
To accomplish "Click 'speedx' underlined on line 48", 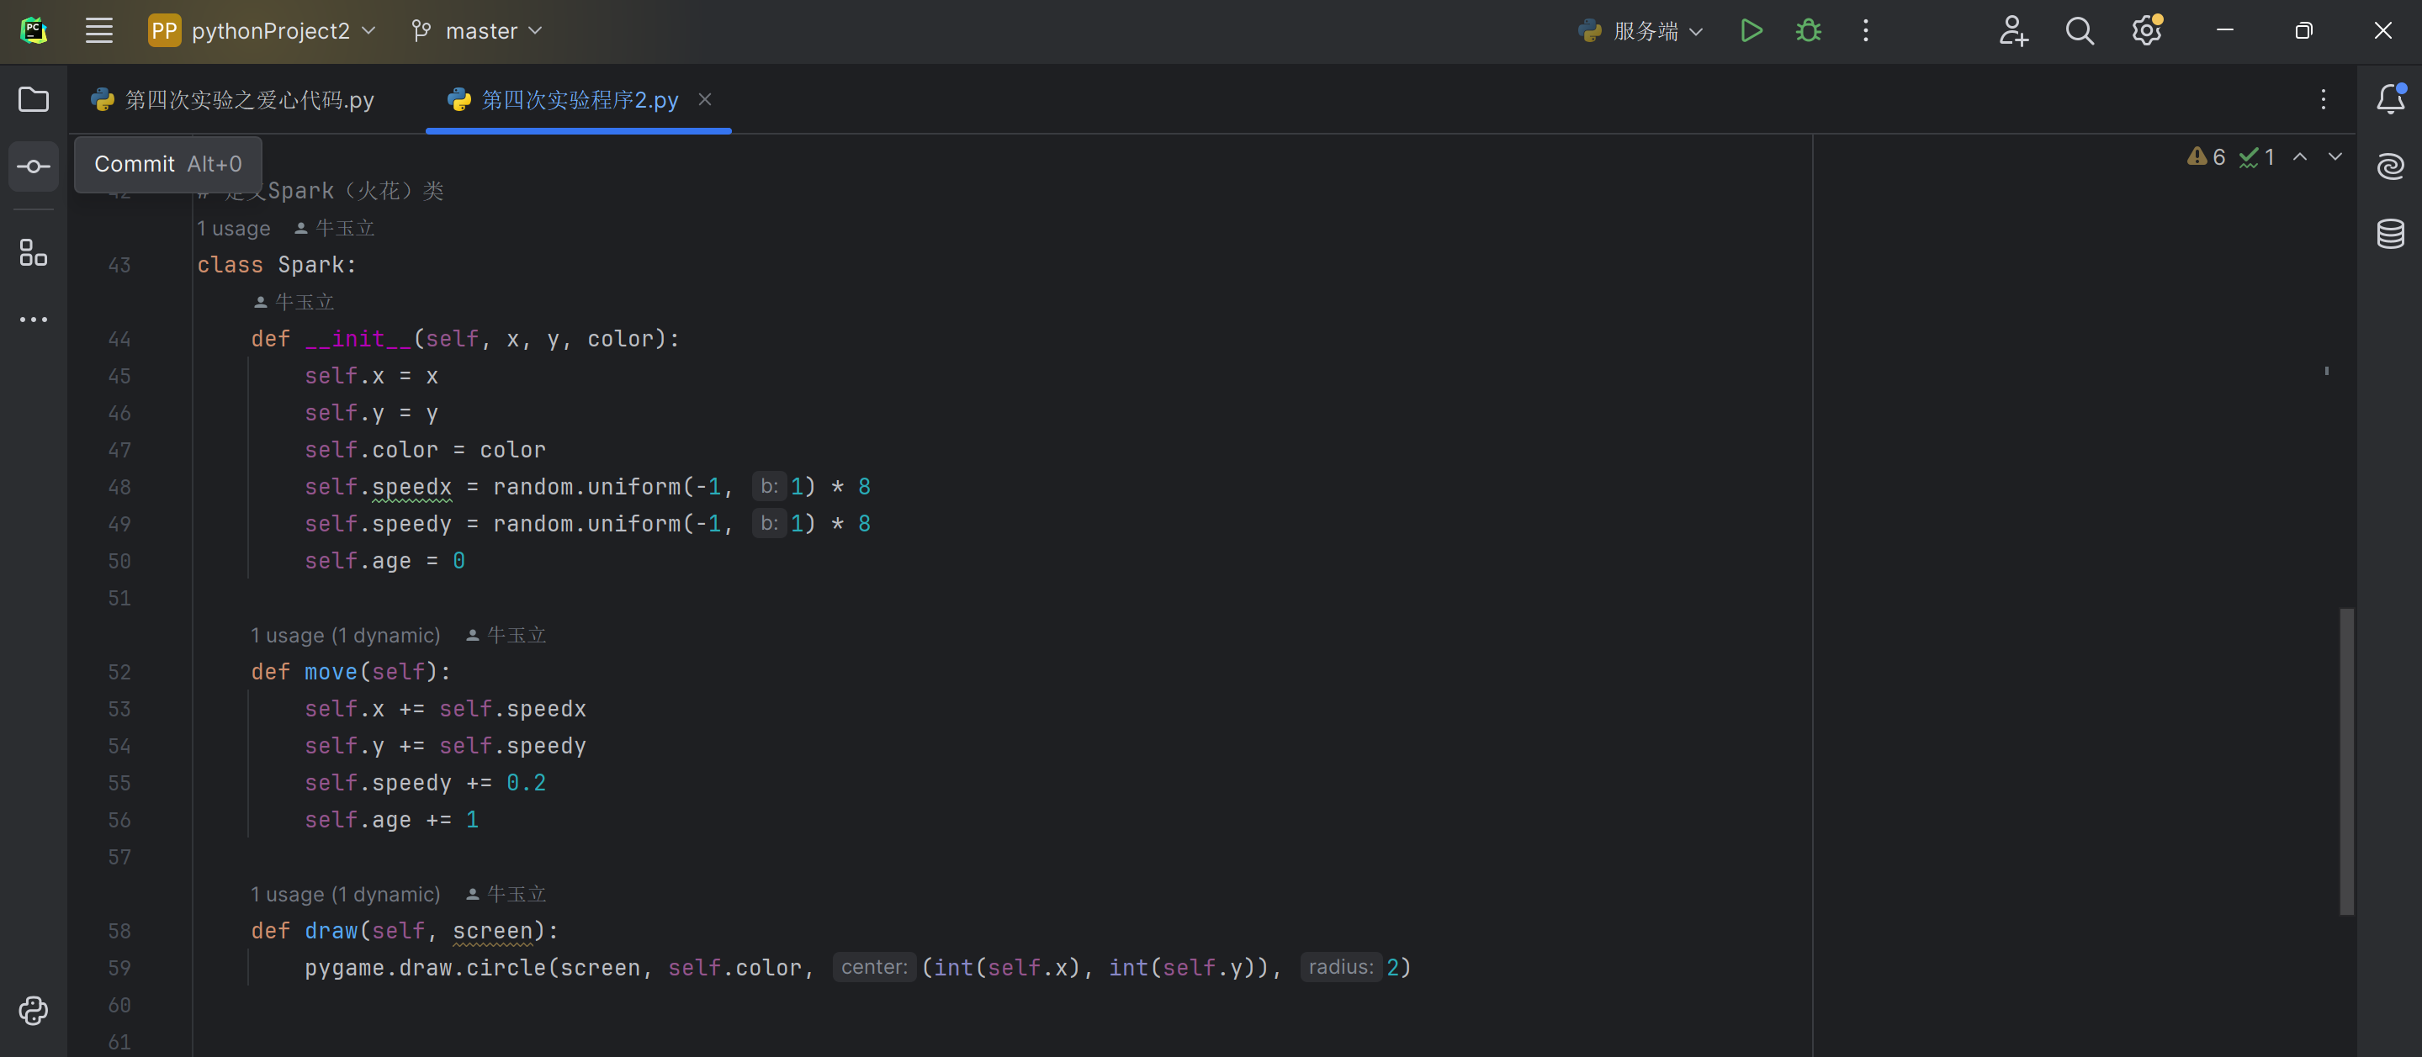I will 412,487.
